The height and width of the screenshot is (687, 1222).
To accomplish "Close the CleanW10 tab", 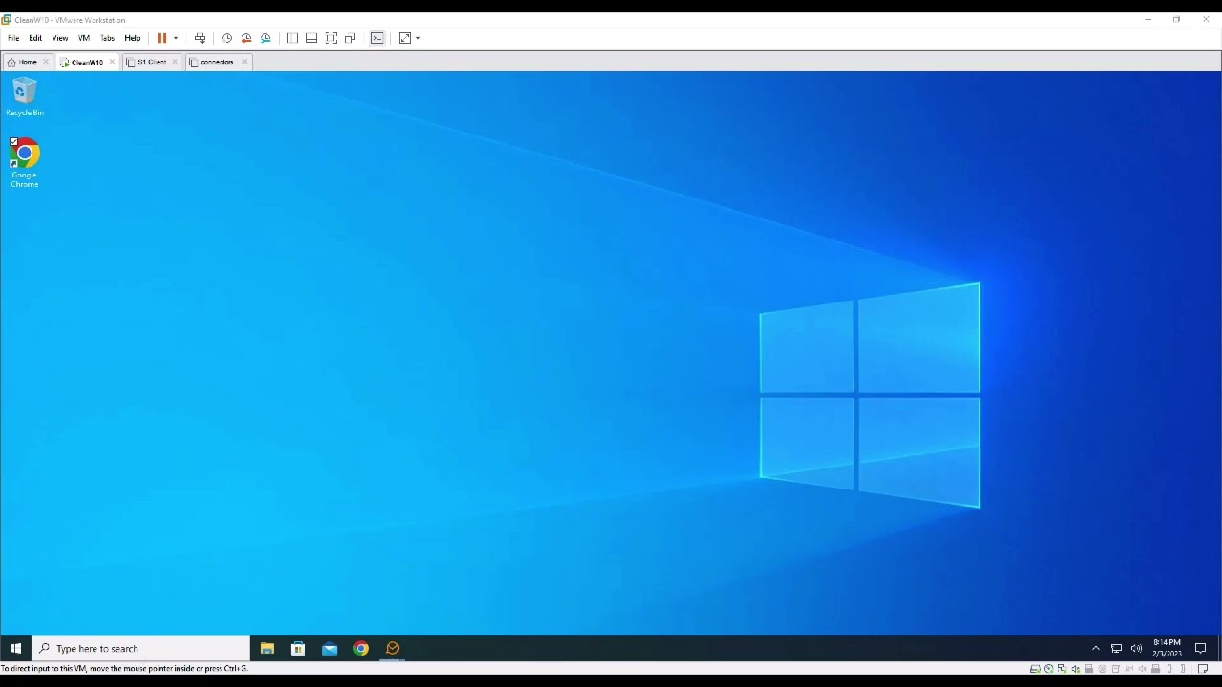I will click(112, 62).
